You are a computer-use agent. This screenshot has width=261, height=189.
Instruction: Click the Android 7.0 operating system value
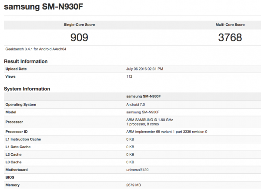click(x=137, y=104)
